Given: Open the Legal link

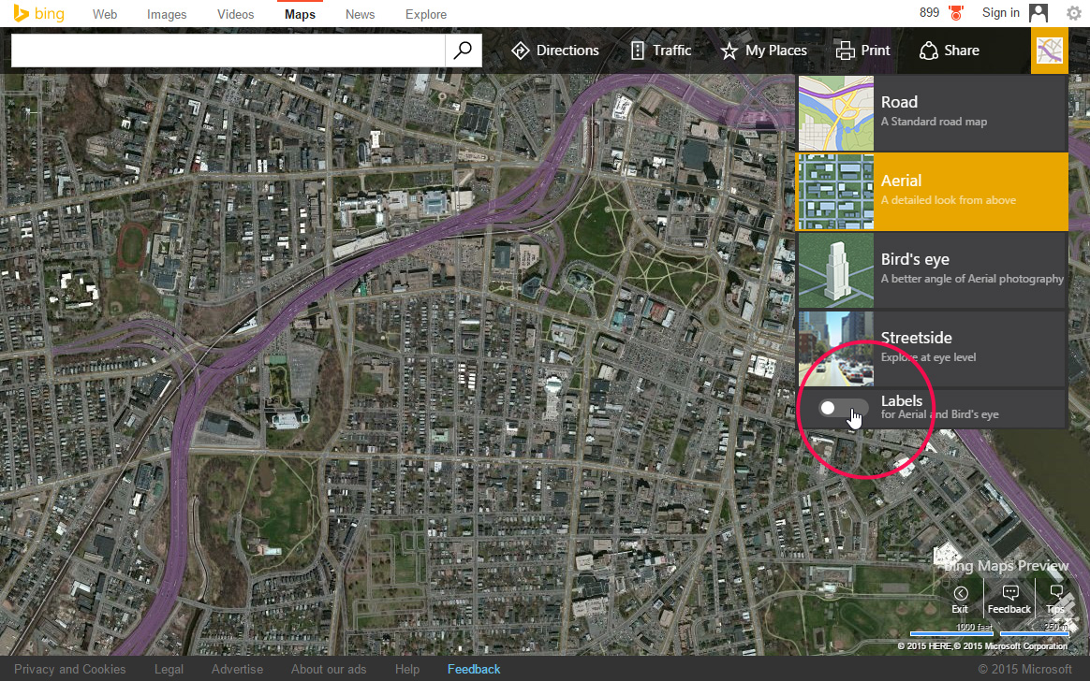Looking at the screenshot, I should pyautogui.click(x=169, y=669).
